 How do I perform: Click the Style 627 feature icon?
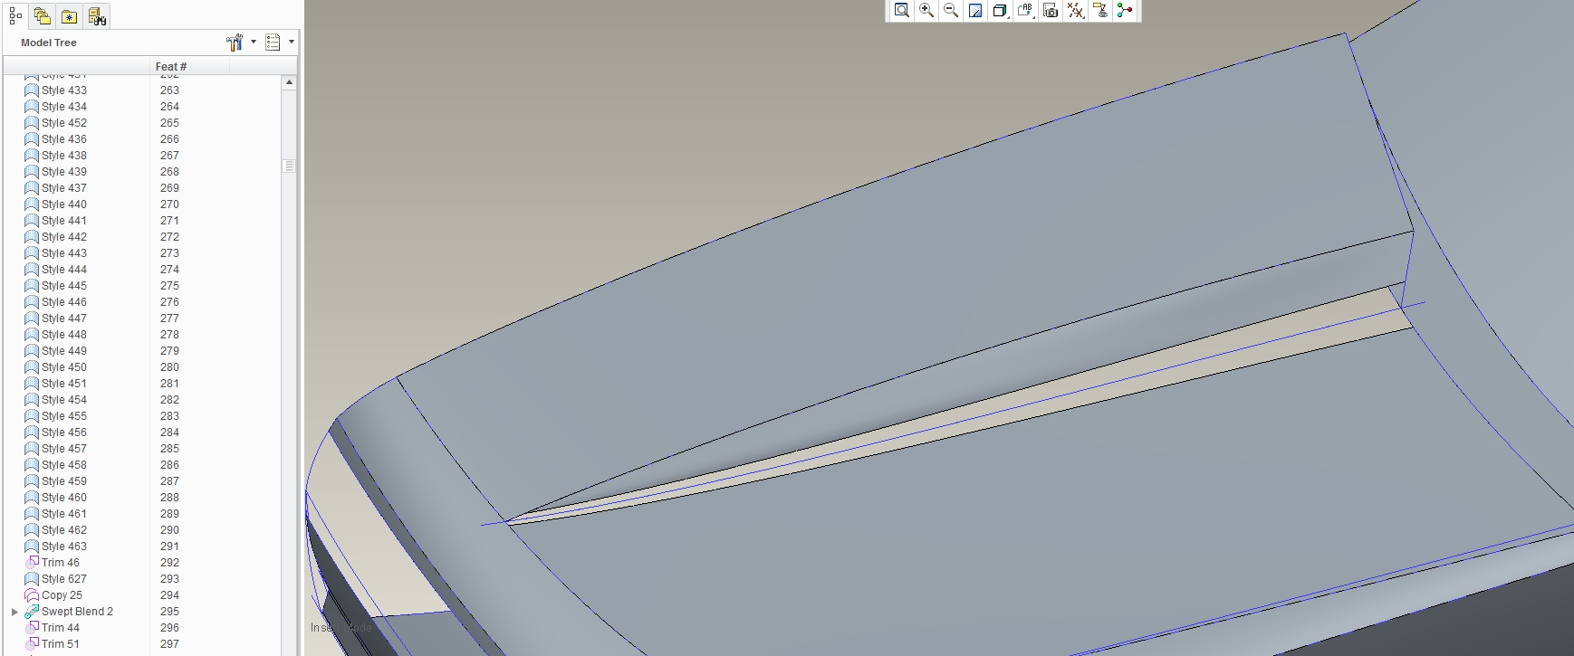[32, 579]
